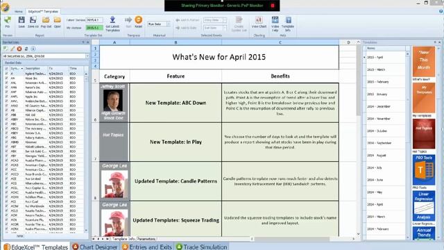Click the Get Latest Templates download icon

click(x=112, y=19)
